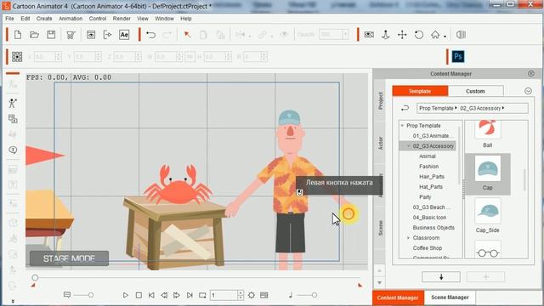
Task: Click the home view icon
Action: [435, 35]
